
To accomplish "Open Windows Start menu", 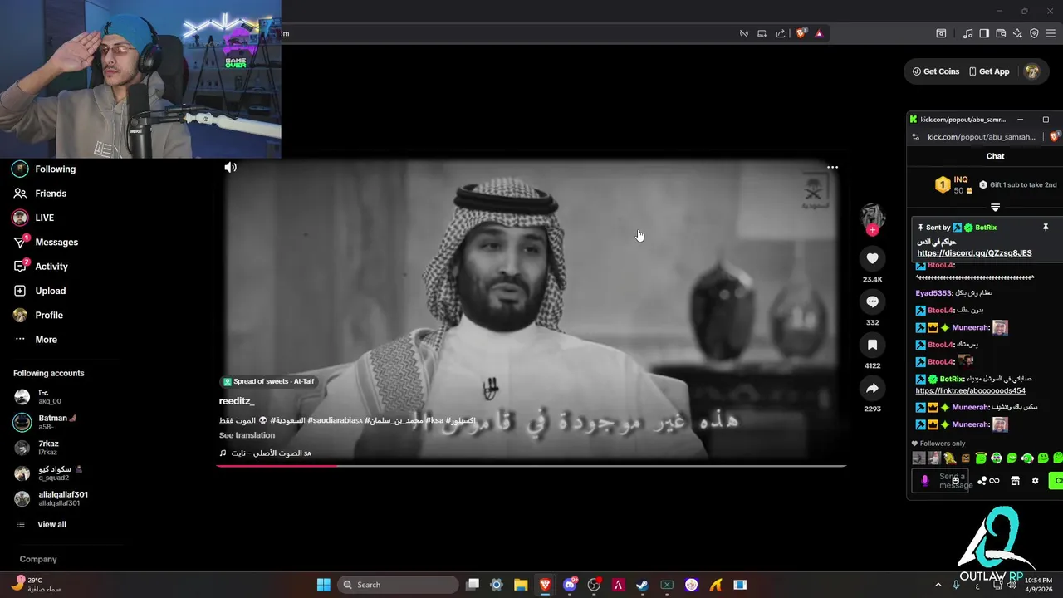I will [x=324, y=585].
